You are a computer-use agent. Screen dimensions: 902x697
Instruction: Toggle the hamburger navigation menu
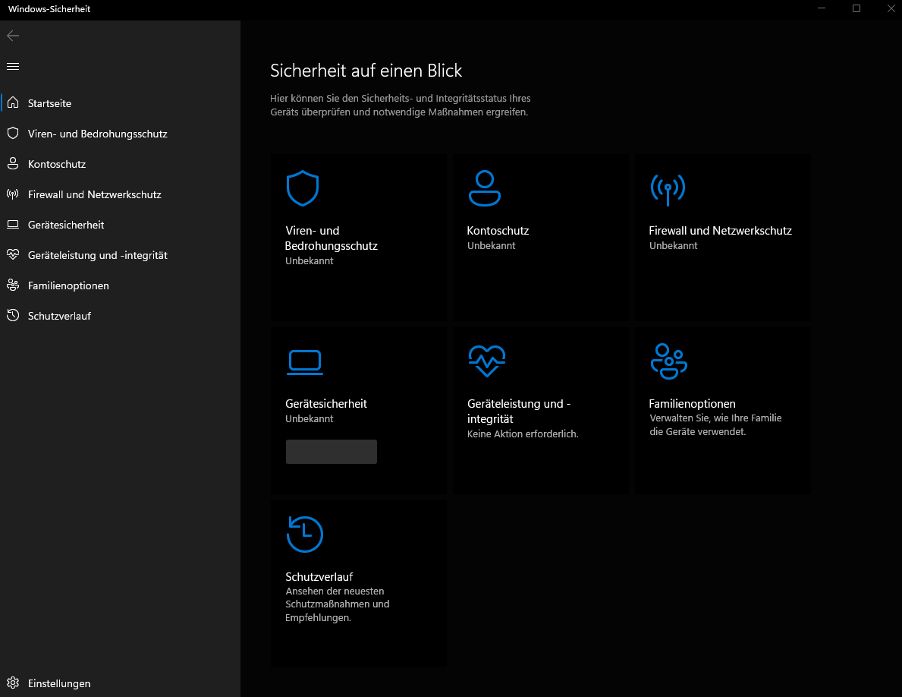[12, 67]
